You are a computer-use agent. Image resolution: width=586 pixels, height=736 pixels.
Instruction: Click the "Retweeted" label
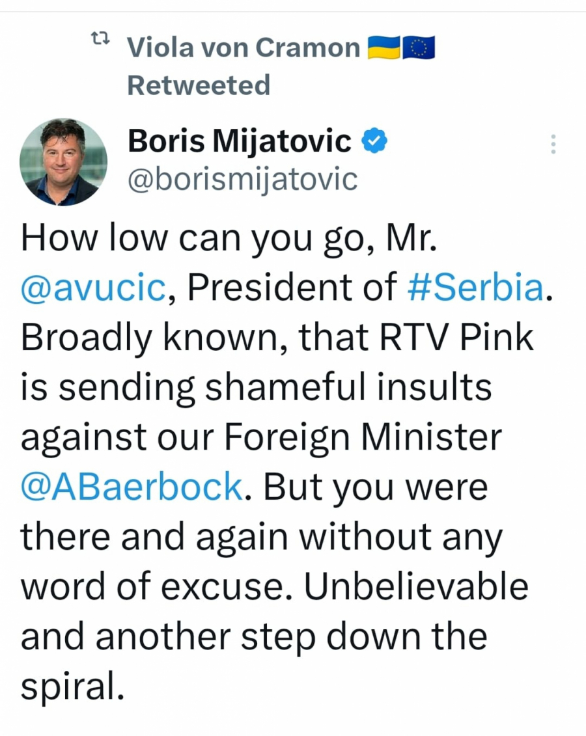tap(198, 85)
